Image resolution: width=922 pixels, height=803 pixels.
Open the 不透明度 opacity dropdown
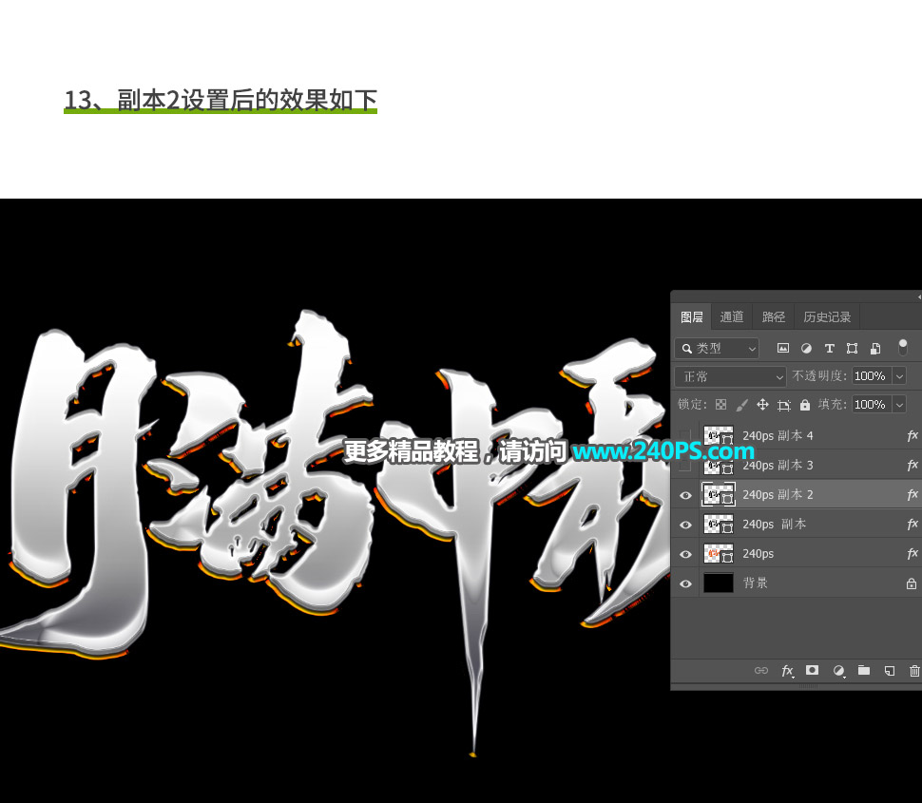(x=898, y=375)
